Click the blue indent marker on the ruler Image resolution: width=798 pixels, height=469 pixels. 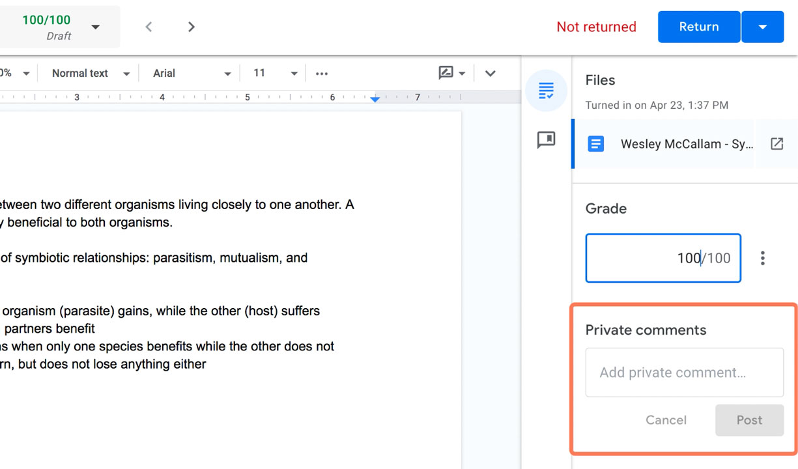coord(375,99)
